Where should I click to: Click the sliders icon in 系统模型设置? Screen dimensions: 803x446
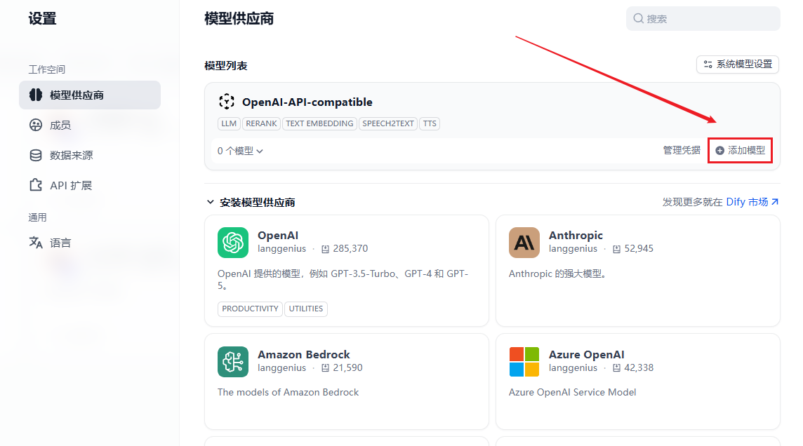tap(708, 64)
